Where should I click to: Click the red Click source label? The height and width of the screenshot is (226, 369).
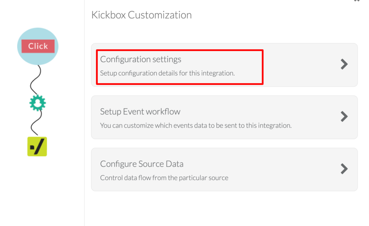click(x=38, y=46)
